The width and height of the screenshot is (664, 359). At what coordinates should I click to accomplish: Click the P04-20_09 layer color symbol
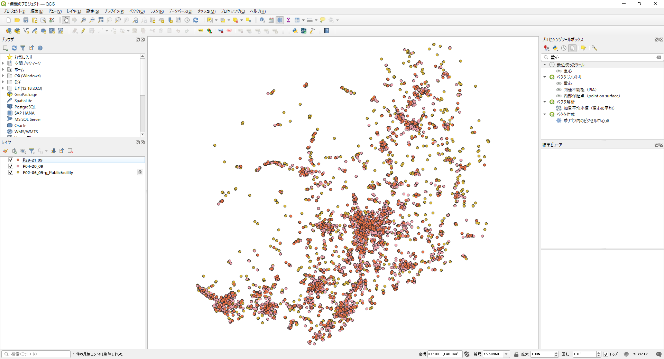click(18, 166)
